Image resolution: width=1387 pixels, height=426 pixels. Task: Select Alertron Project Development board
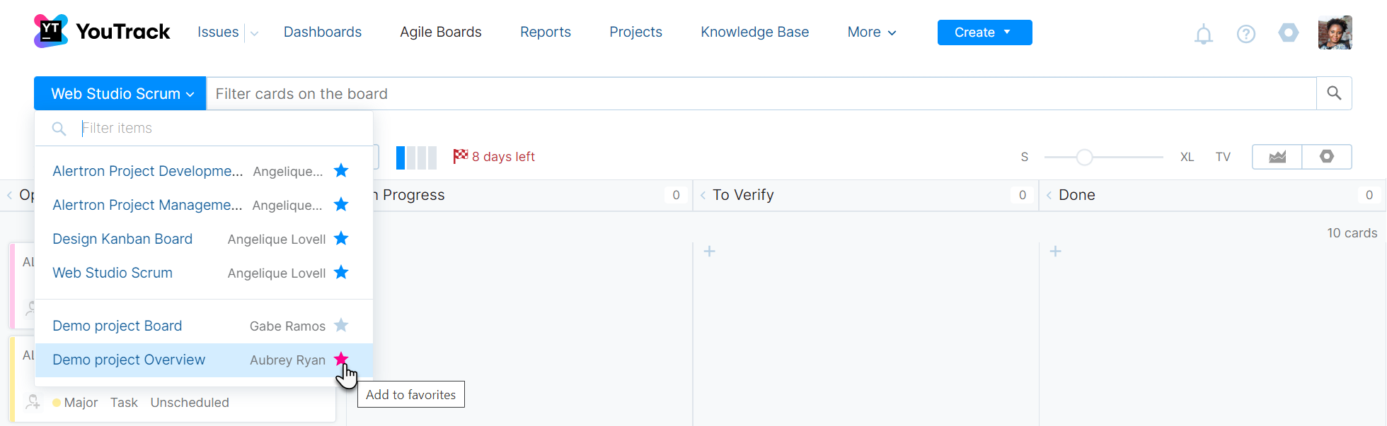(147, 171)
